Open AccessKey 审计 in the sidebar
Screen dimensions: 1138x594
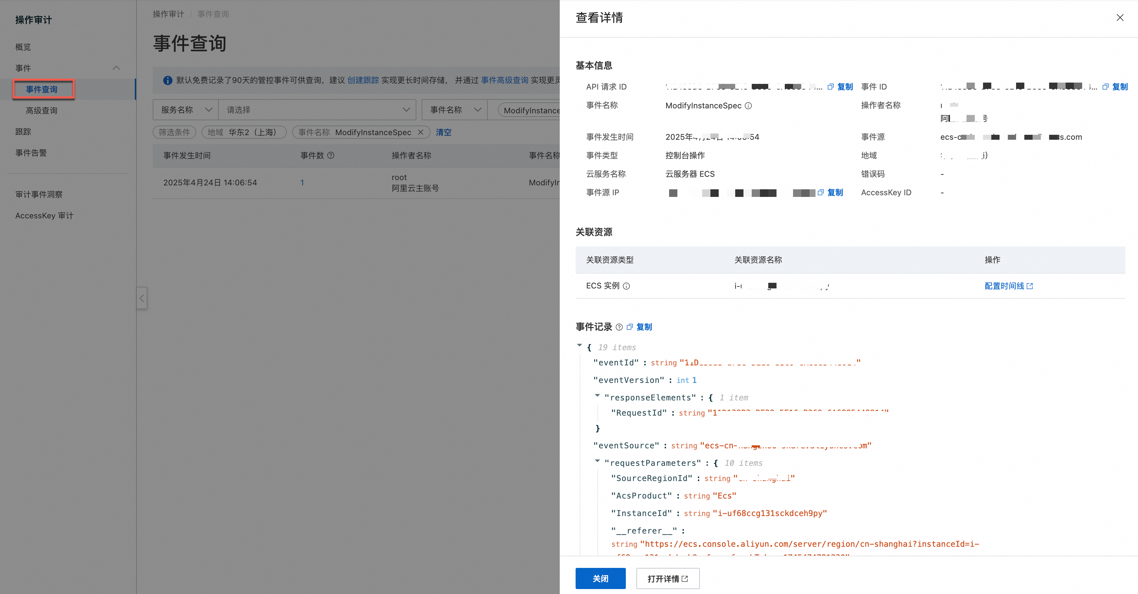point(44,215)
